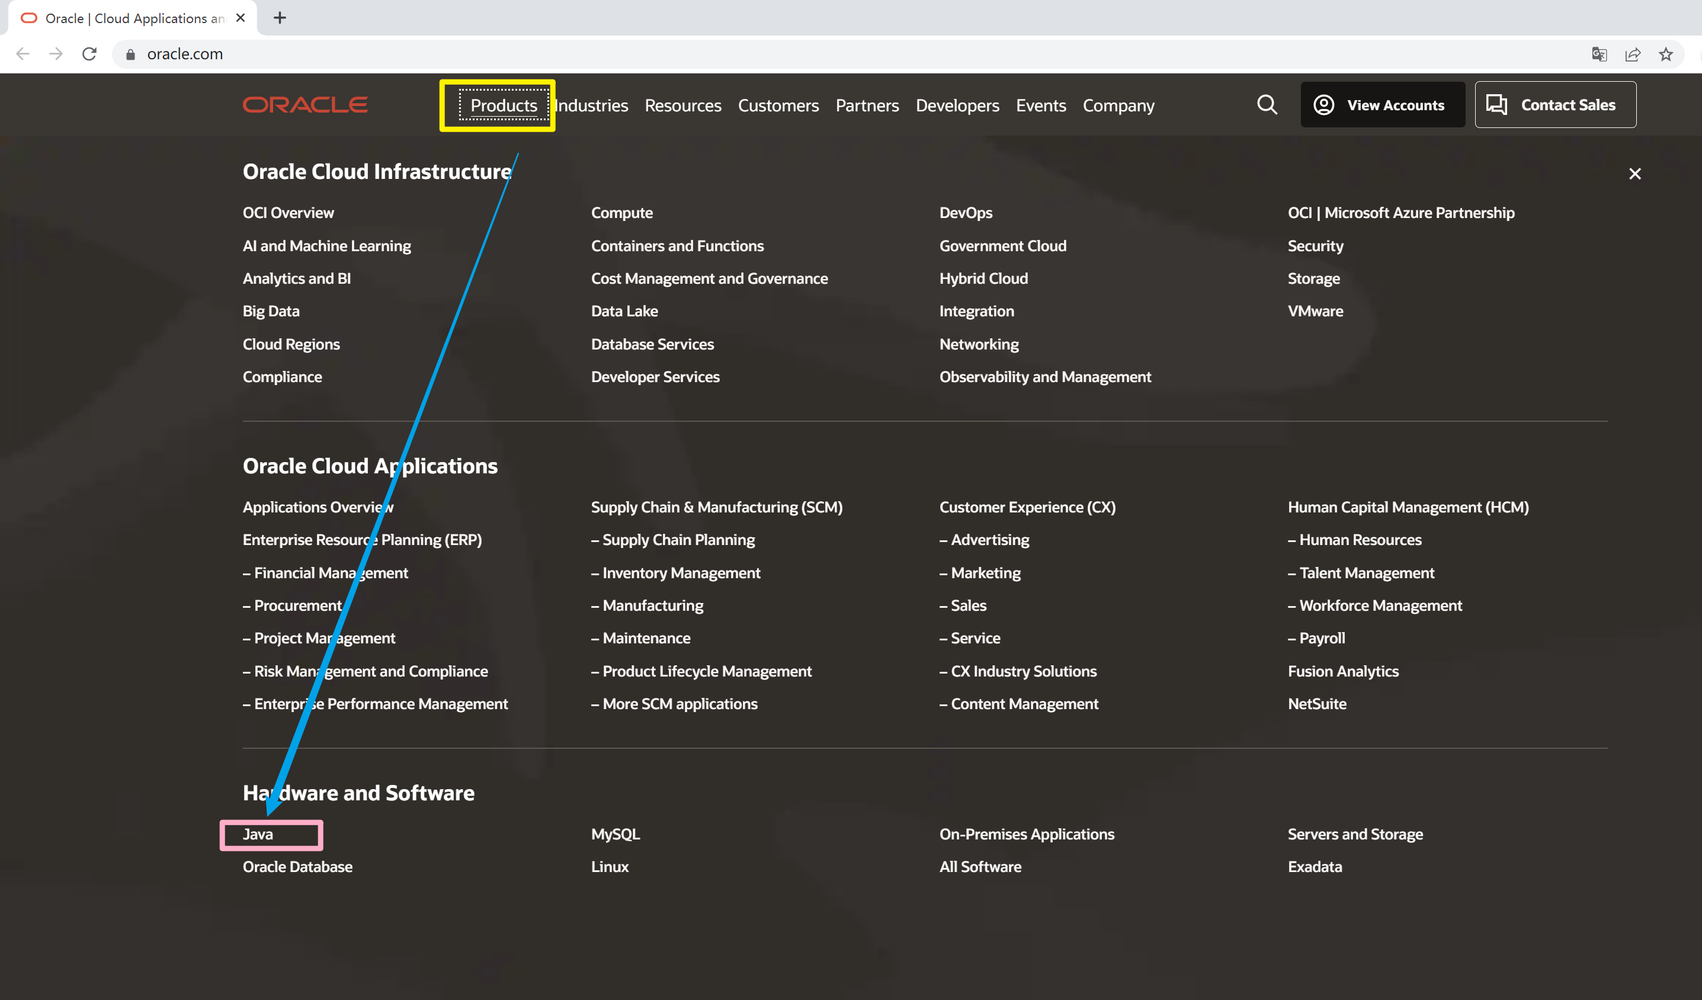Open the MySQL link

[616, 834]
